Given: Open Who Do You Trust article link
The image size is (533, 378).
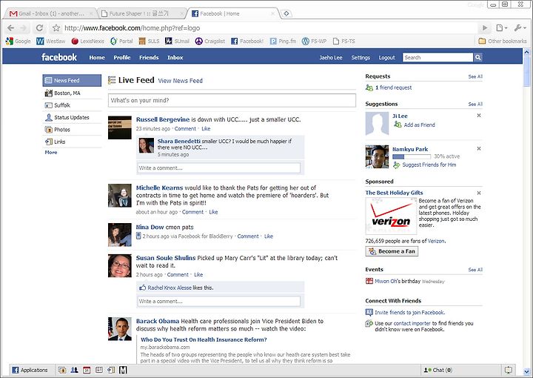Looking at the screenshot, I should point(204,339).
